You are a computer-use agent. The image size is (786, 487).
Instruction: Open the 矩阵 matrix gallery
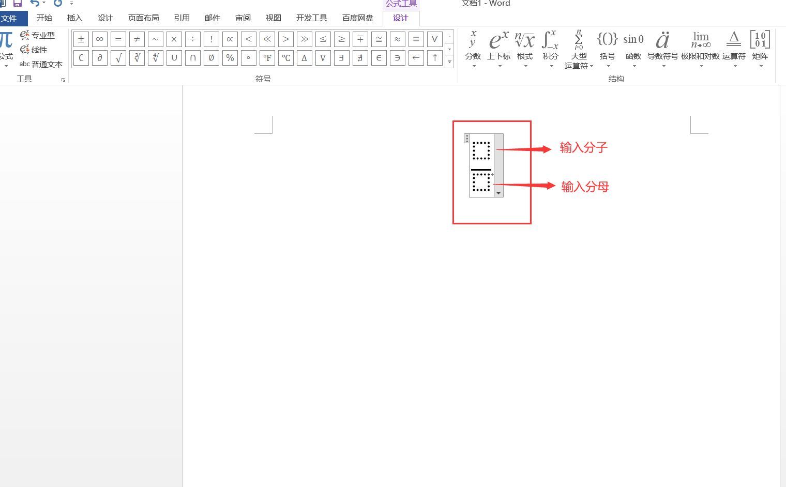760,49
